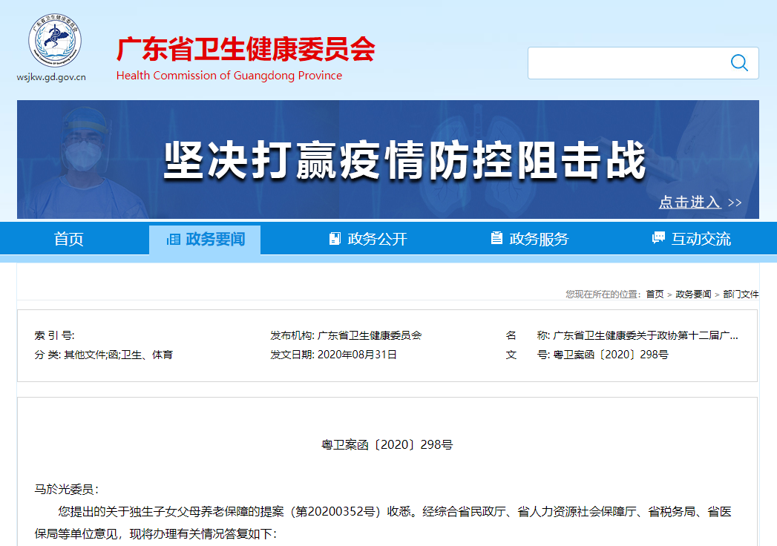Click the clipboard icon beside 政务服务
The height and width of the screenshot is (546, 777).
click(x=496, y=239)
